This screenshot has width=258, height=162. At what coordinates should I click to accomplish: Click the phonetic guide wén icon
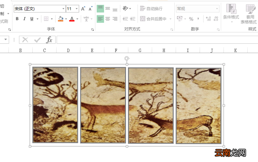pyautogui.click(x=86, y=19)
